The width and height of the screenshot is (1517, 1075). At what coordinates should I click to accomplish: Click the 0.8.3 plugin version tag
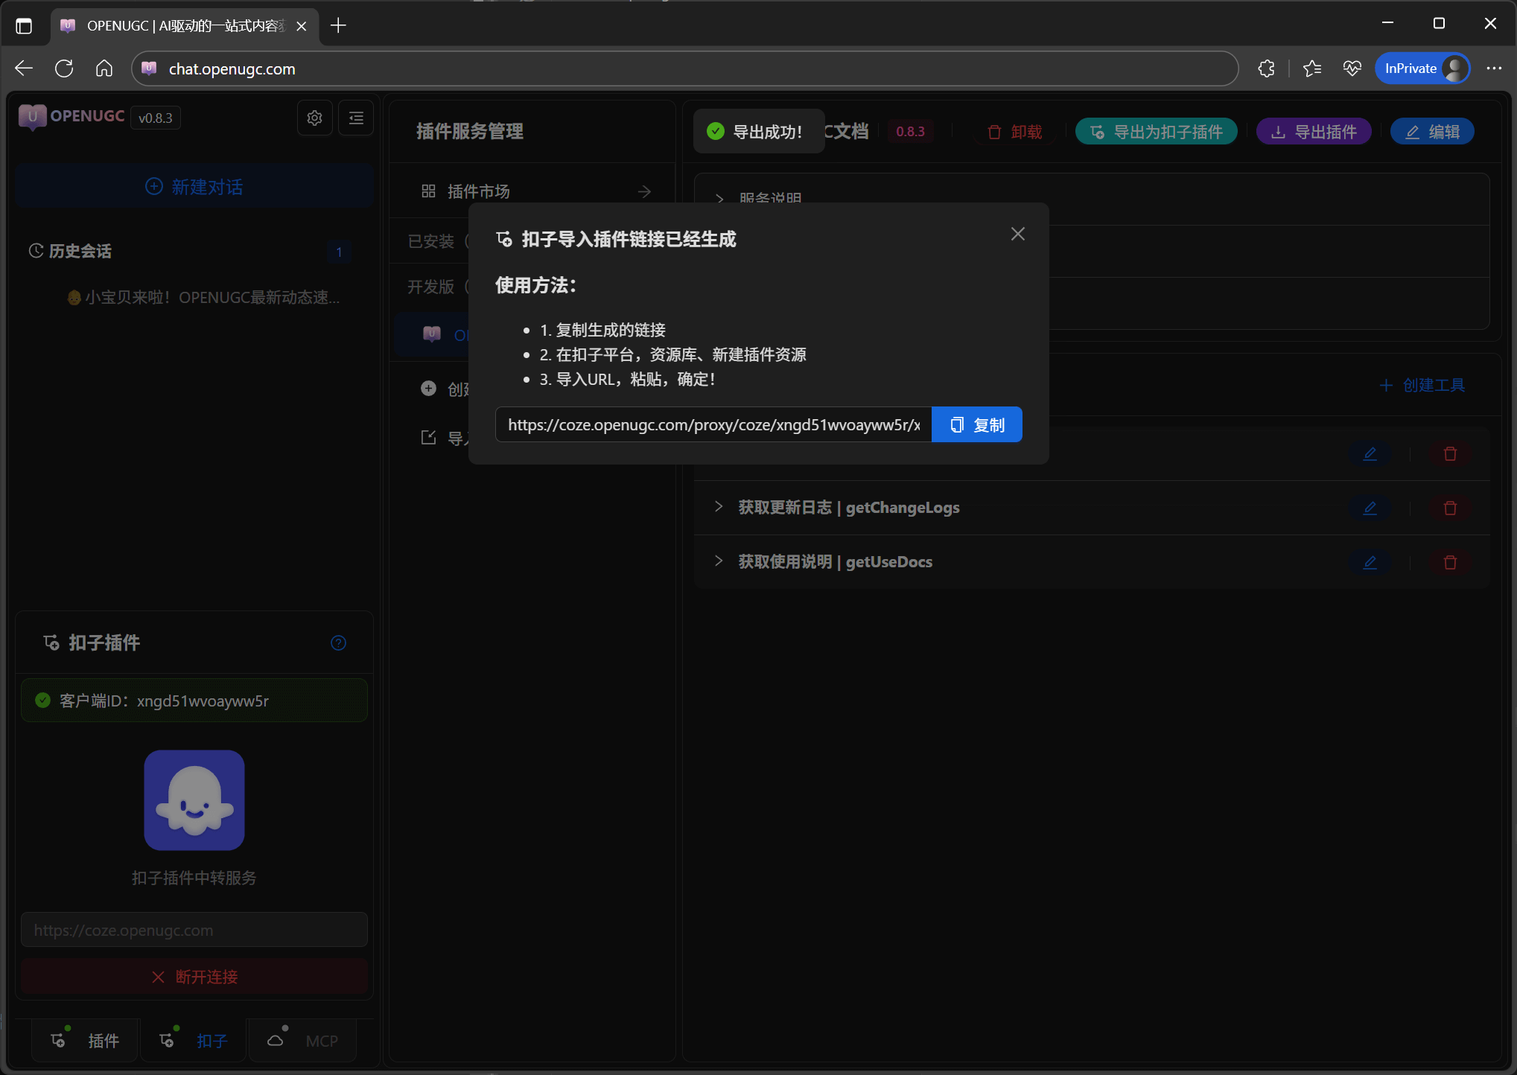tap(910, 132)
